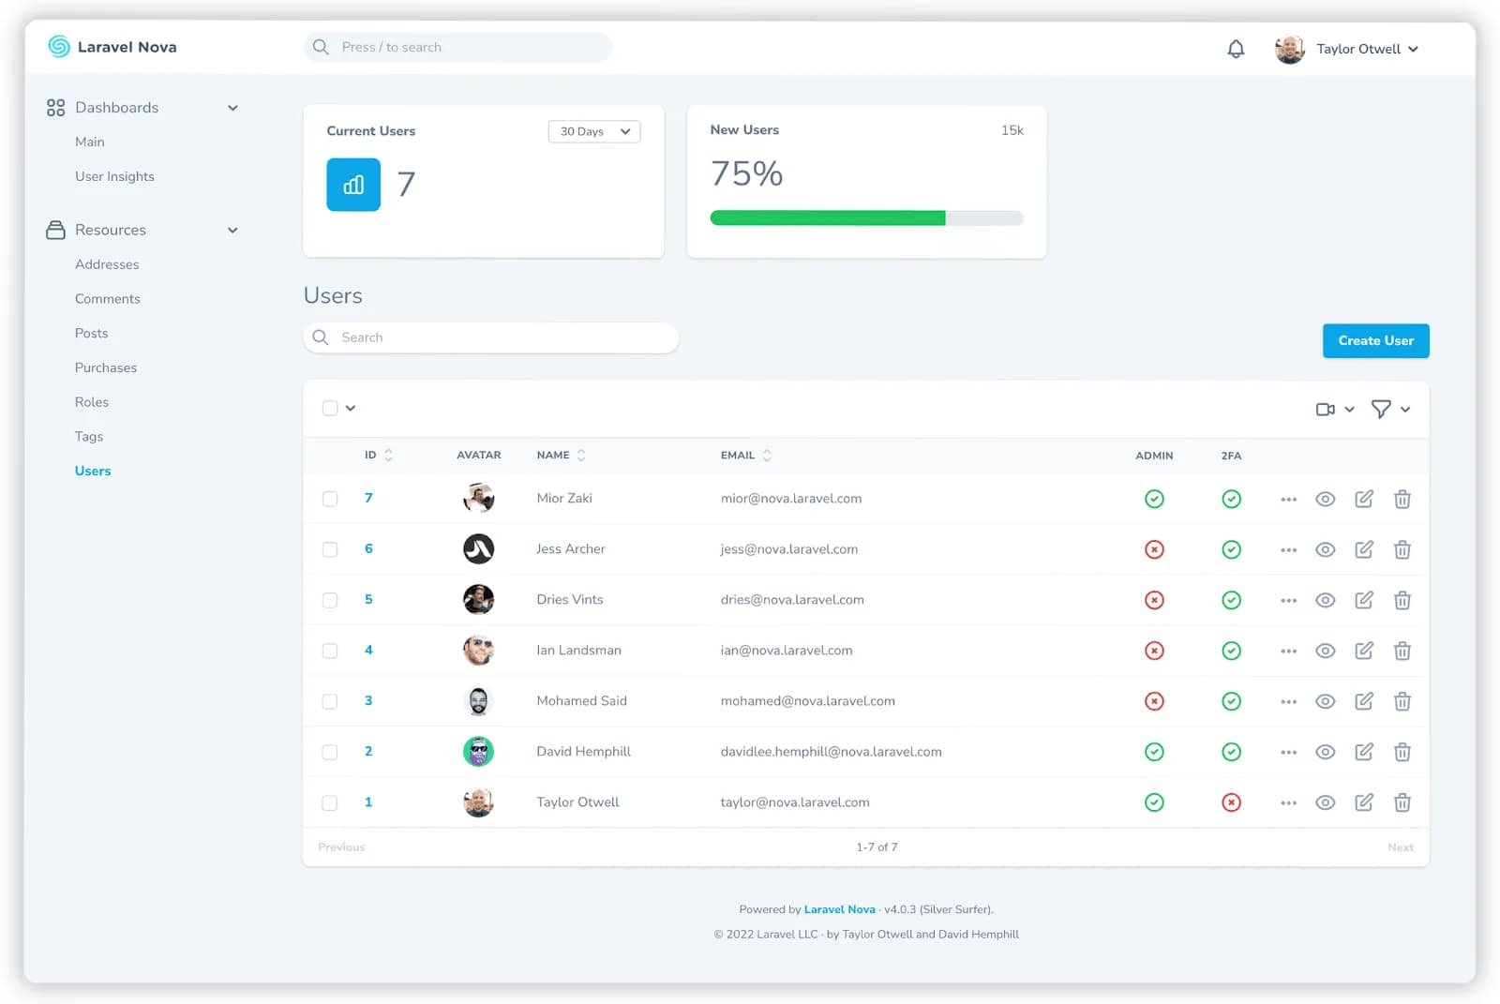Toggle the select-all checkbox in table header
The width and height of the screenshot is (1500, 1004).
tap(330, 408)
